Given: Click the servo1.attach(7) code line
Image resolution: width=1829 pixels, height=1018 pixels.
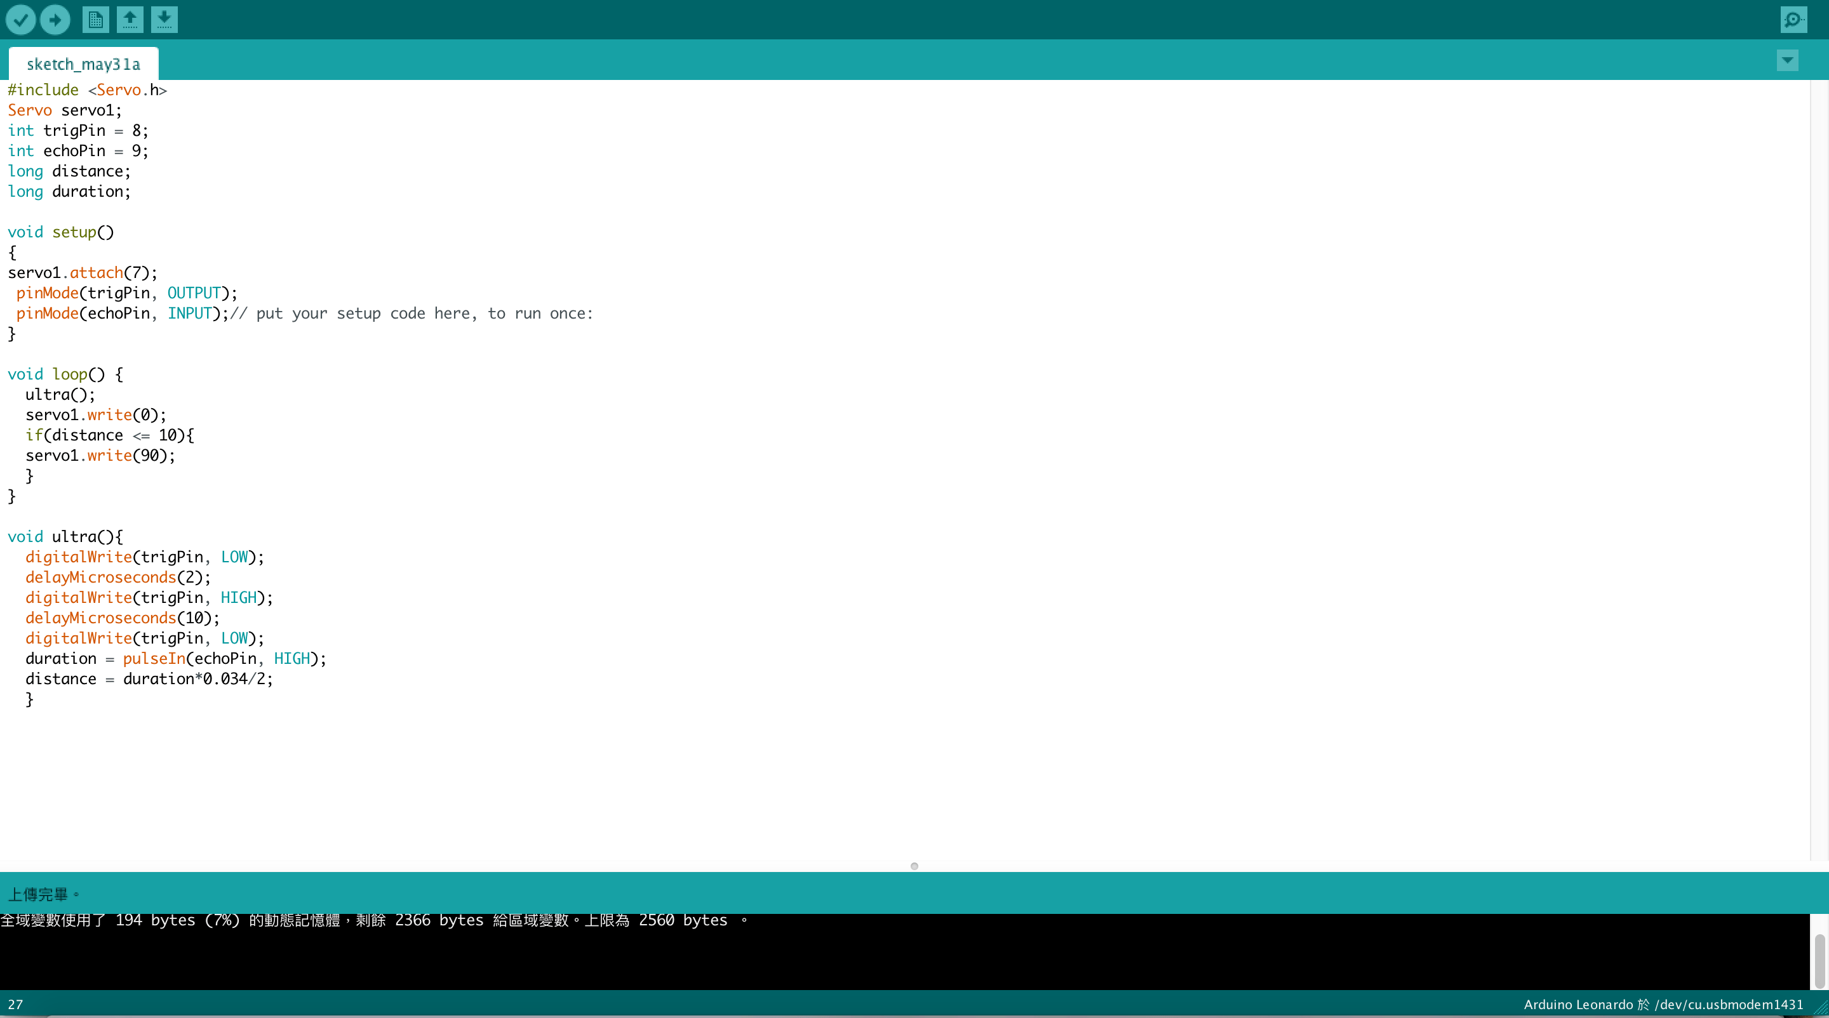Looking at the screenshot, I should [x=83, y=273].
